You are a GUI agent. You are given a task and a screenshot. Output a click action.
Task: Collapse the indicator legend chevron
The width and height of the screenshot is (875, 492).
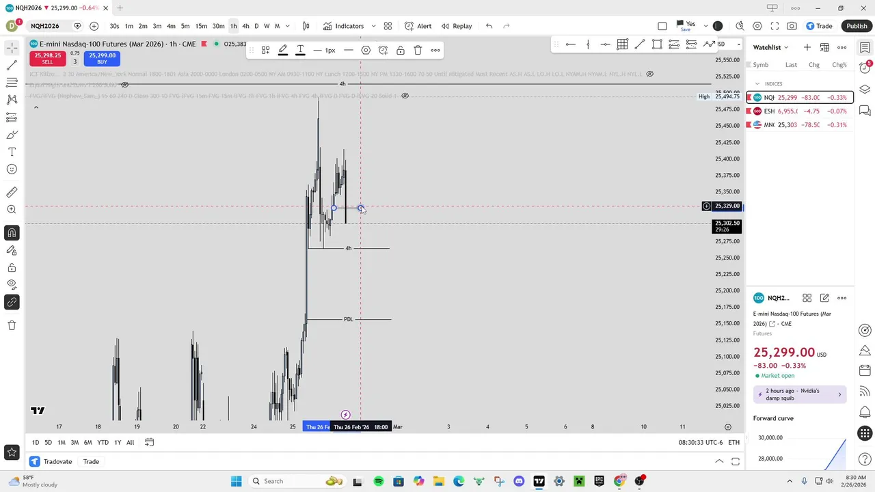(36, 107)
